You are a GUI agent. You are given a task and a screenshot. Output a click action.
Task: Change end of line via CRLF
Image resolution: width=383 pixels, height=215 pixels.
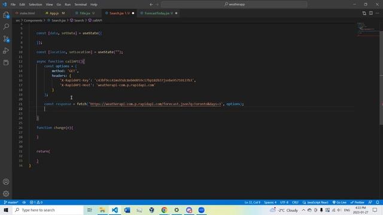click(x=295, y=202)
